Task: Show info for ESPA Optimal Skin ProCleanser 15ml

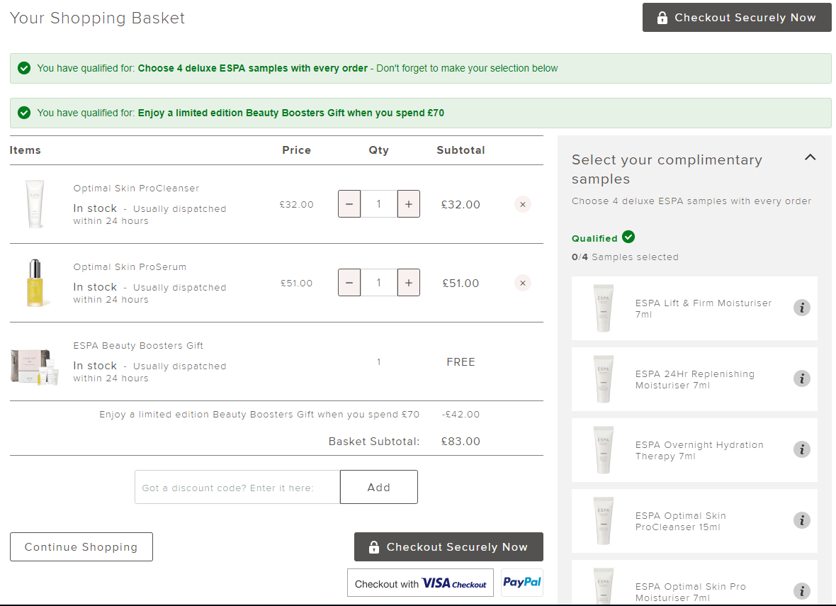Action: coord(801,521)
